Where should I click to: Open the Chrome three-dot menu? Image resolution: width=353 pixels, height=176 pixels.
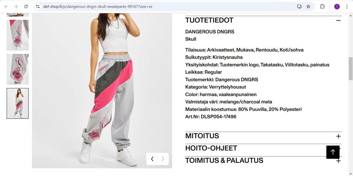(x=347, y=7)
